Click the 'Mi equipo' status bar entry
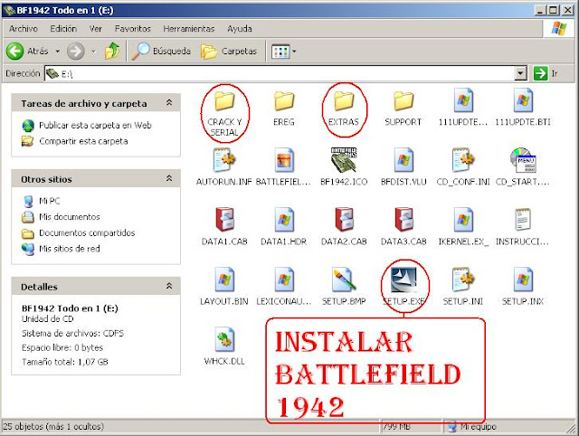Screen dimensions: 579x436 (471, 427)
